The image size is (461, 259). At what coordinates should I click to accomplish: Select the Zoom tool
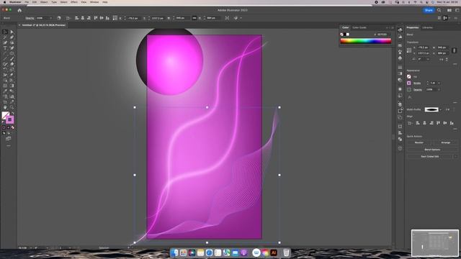pos(12,107)
